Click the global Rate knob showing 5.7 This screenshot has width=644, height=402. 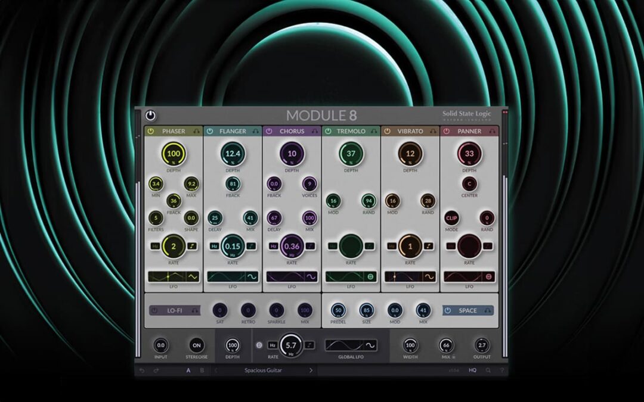click(291, 345)
